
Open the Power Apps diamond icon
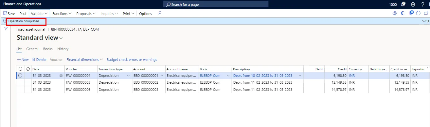point(395,13)
